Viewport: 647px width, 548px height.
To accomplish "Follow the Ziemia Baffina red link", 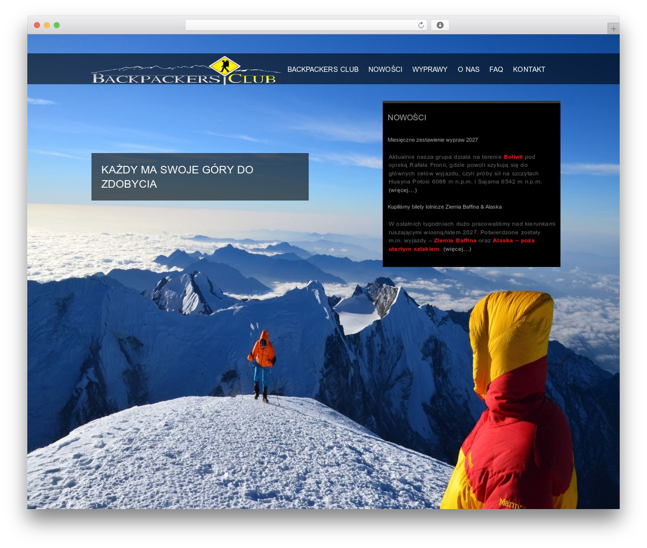I will (455, 241).
